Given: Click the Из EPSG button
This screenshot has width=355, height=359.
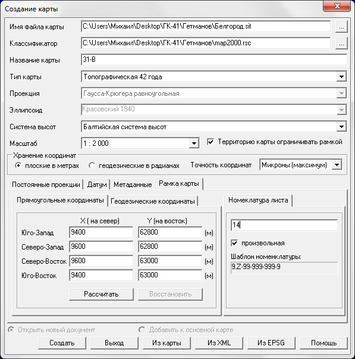Looking at the screenshot, I should (x=271, y=343).
